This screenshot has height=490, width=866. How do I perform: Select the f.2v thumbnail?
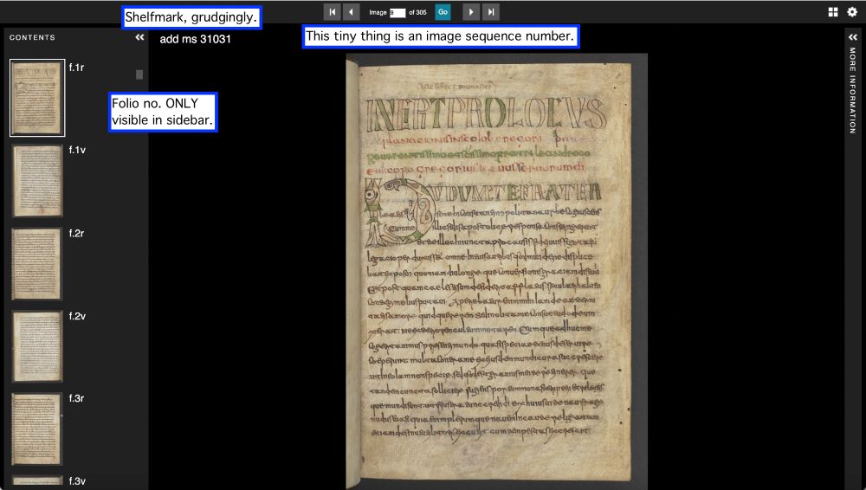click(37, 347)
